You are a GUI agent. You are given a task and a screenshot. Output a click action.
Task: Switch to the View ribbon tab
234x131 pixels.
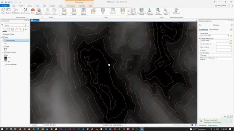(x=37, y=6)
